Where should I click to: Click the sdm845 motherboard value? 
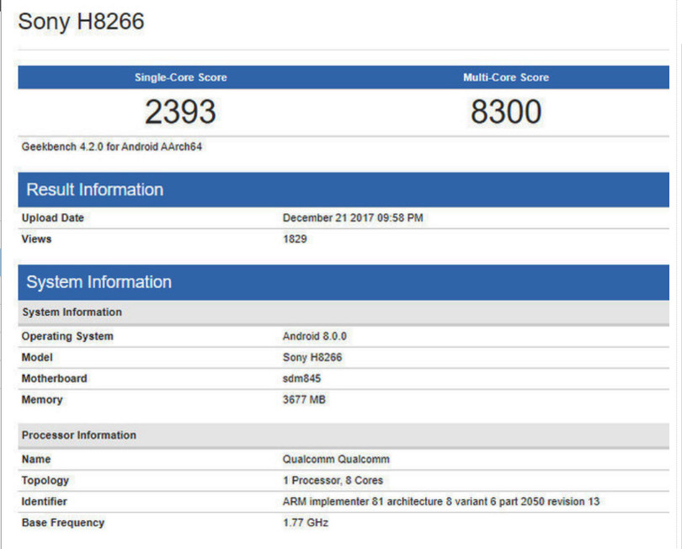pyautogui.click(x=300, y=378)
